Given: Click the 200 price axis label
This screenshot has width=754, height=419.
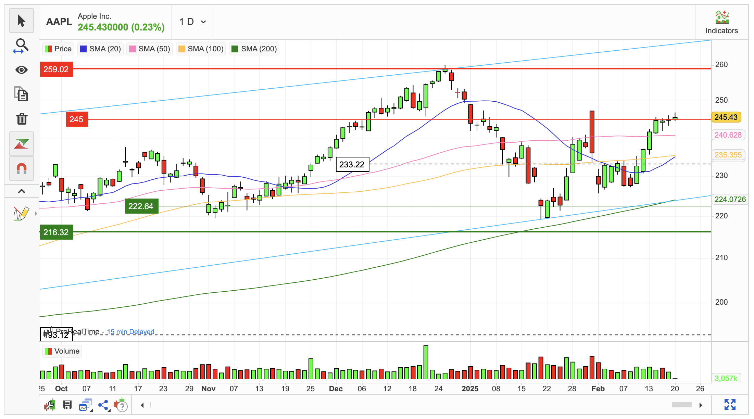Looking at the screenshot, I should point(721,302).
